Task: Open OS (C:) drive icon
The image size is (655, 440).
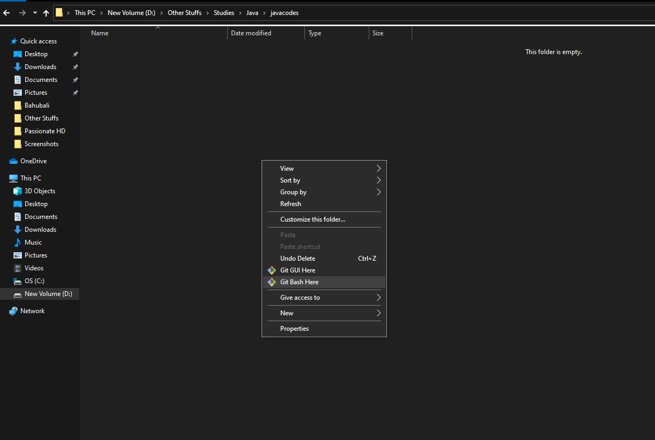Action: coord(18,281)
